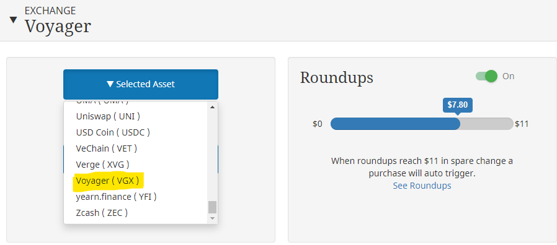
Task: Choose Verge ( XVG ) asset
Action: pyautogui.click(x=103, y=165)
